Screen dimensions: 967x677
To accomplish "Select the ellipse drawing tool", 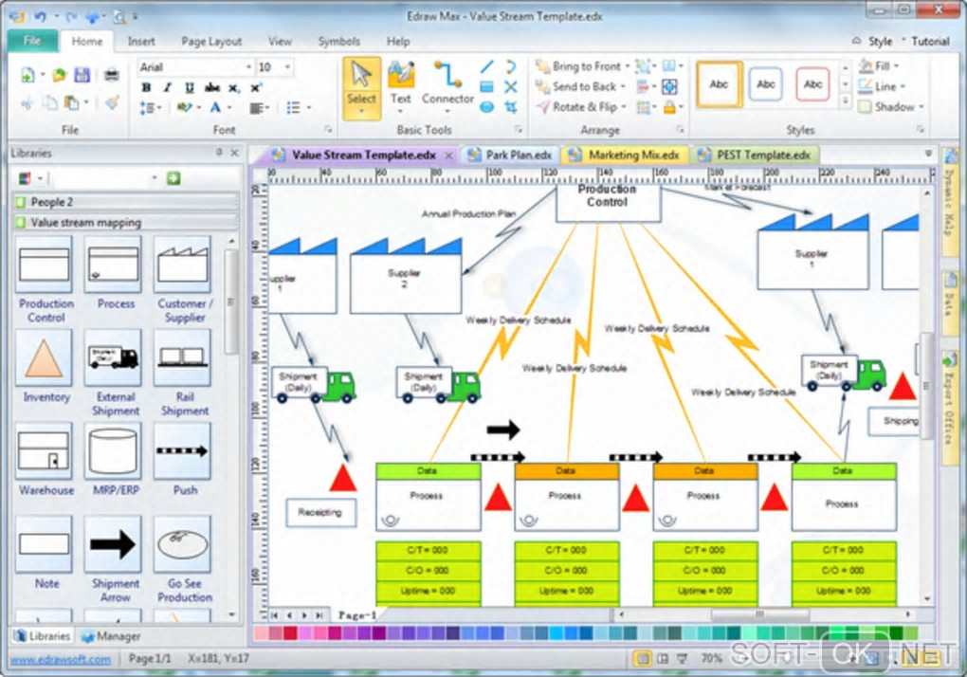I will 486,107.
